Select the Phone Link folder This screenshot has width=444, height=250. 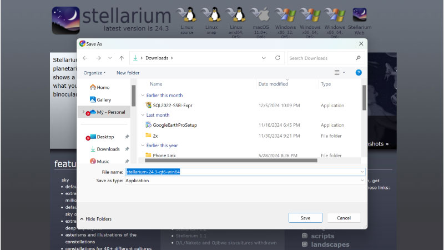point(164,156)
